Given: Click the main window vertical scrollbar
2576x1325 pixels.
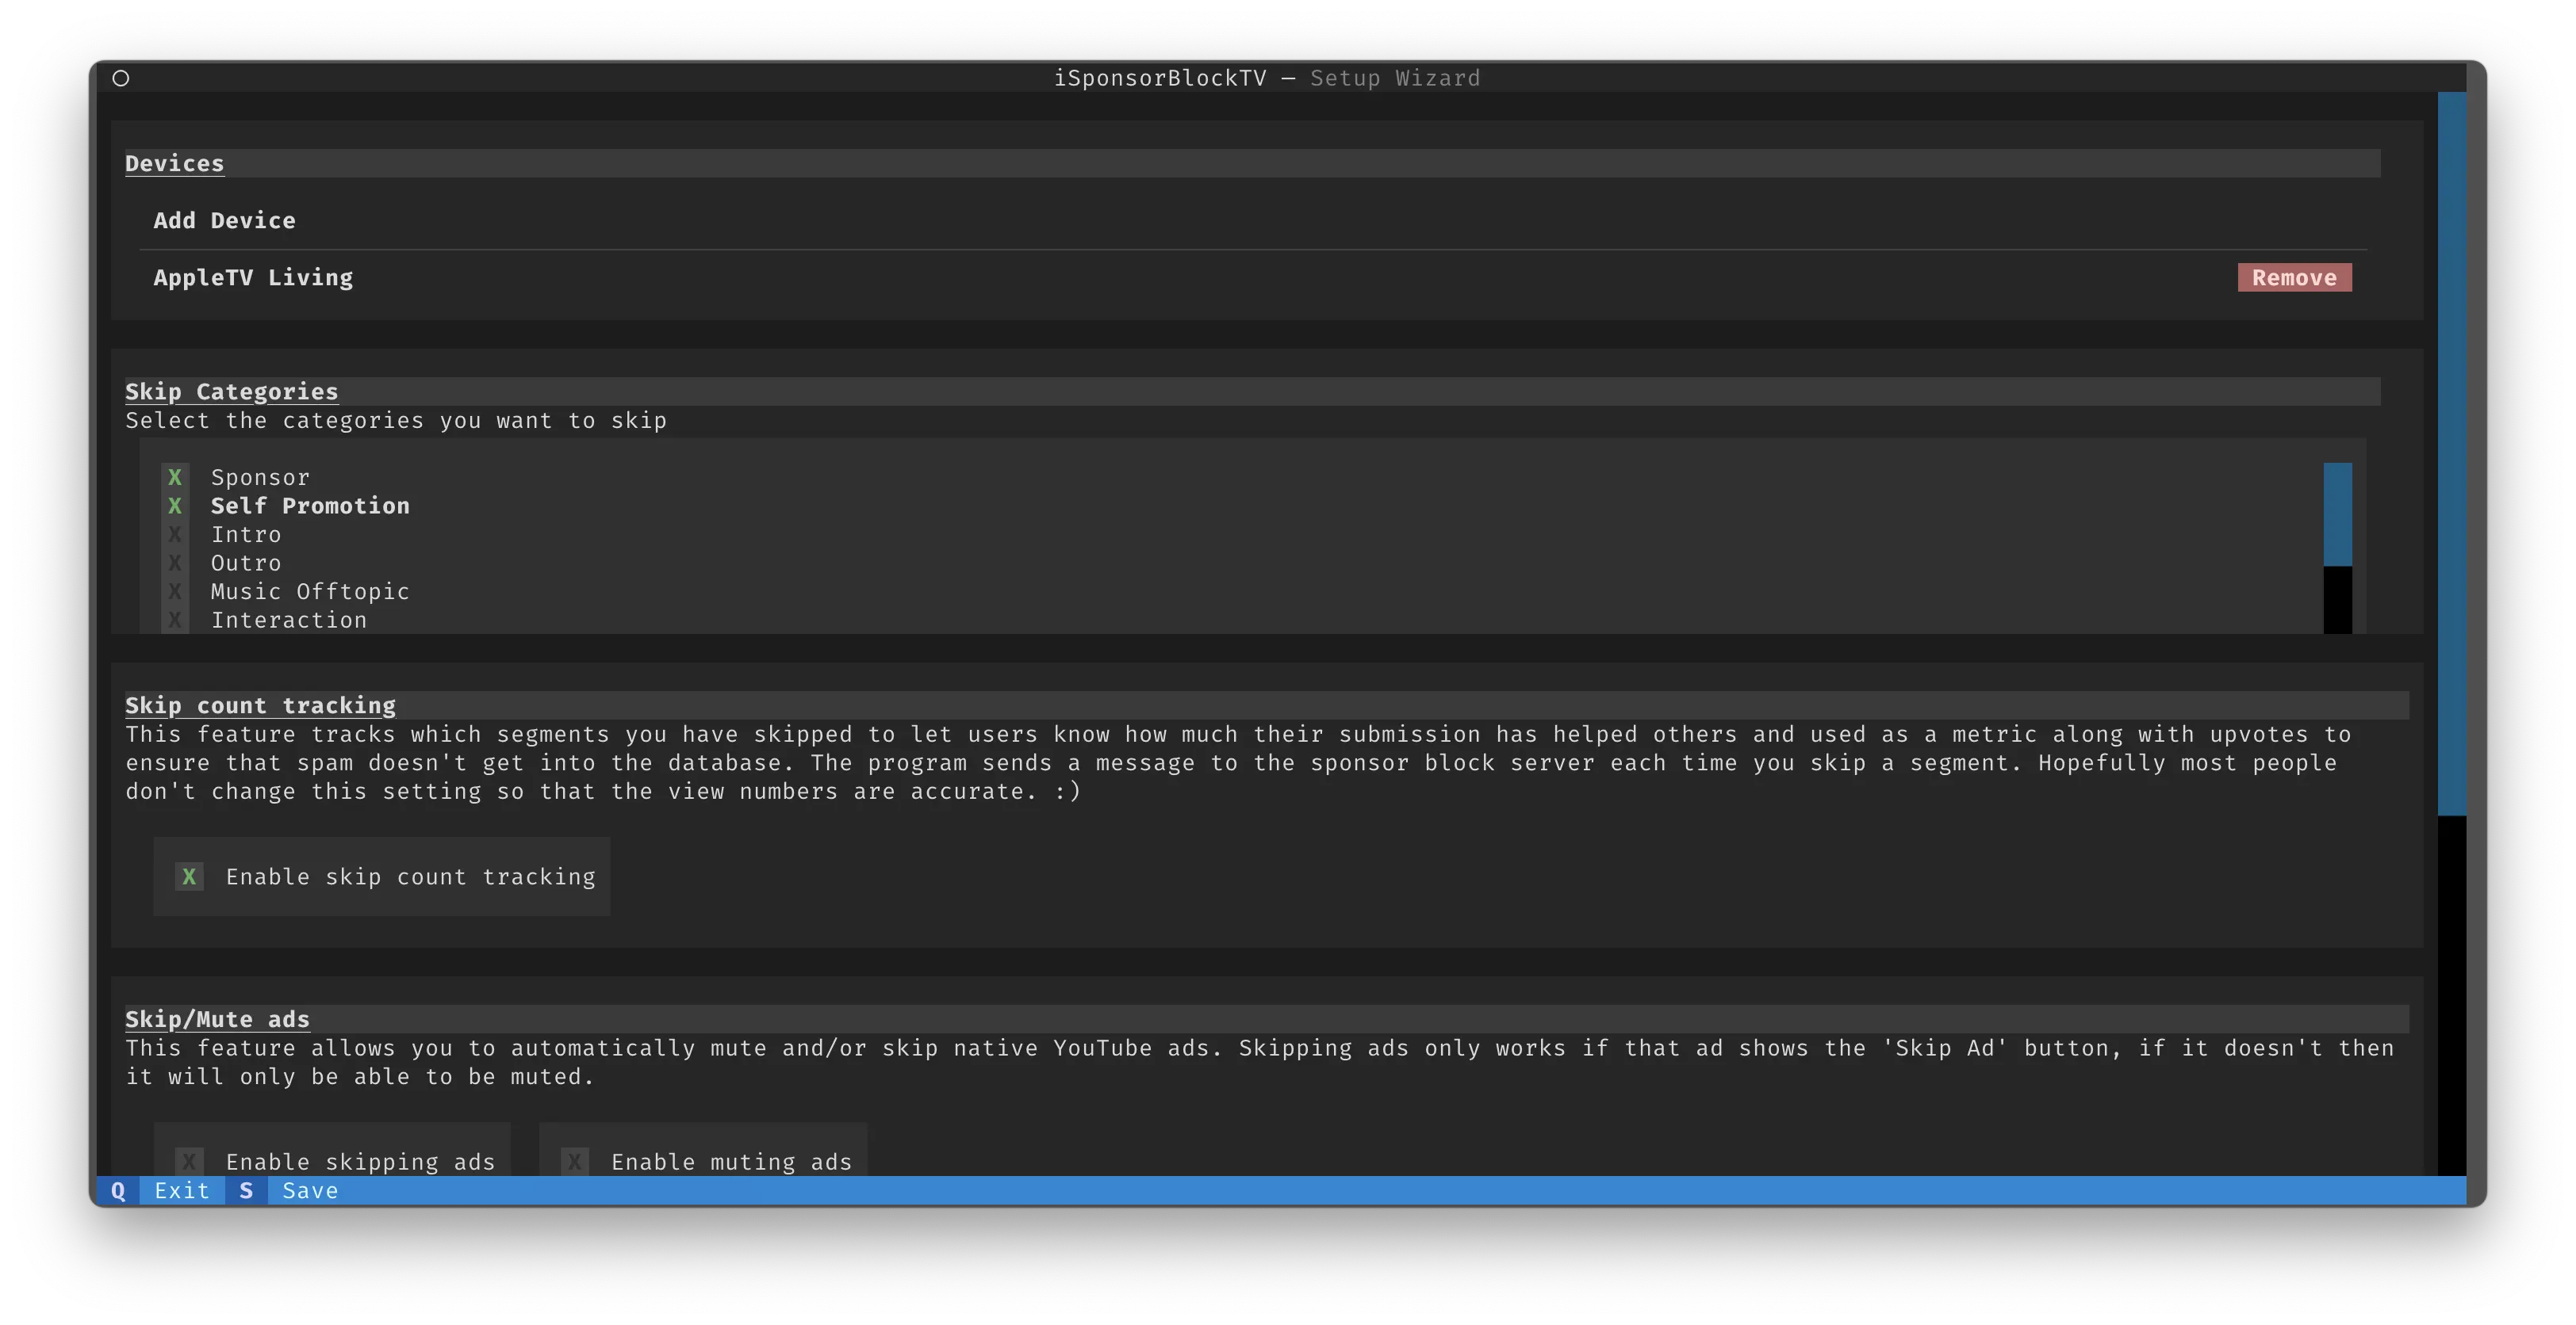Looking at the screenshot, I should point(2452,633).
